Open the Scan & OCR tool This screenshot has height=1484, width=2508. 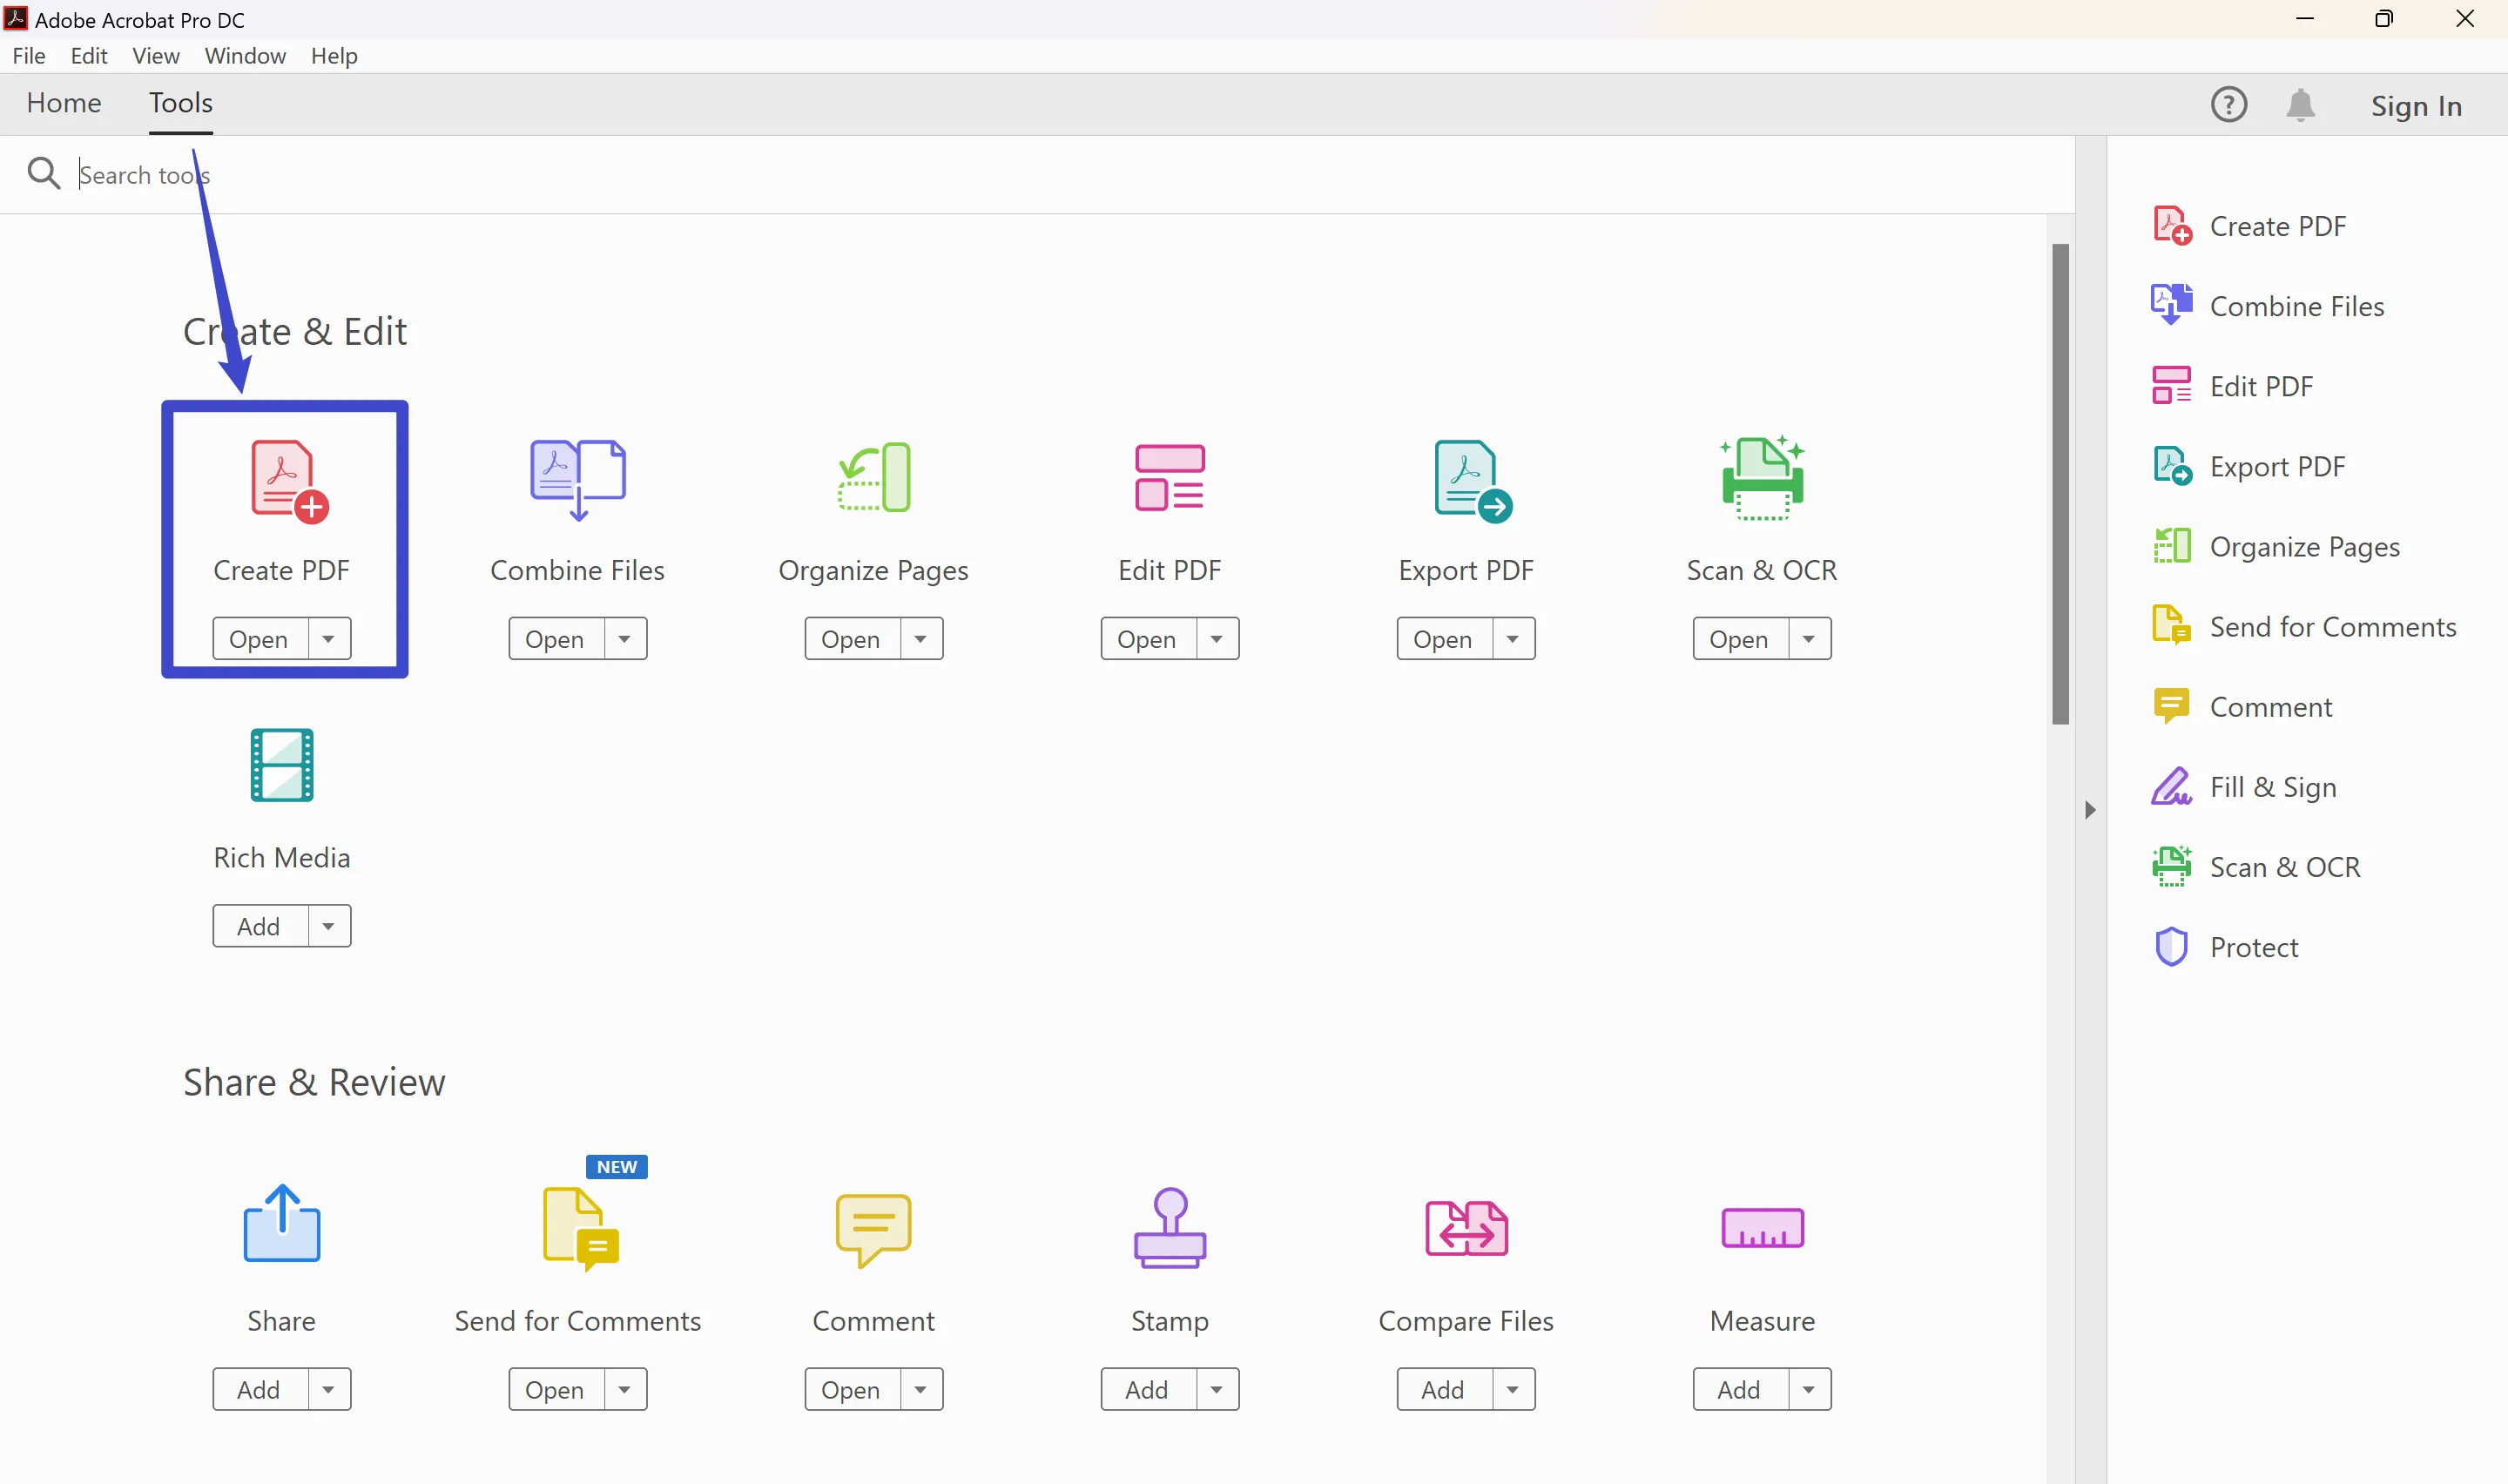coord(1738,637)
